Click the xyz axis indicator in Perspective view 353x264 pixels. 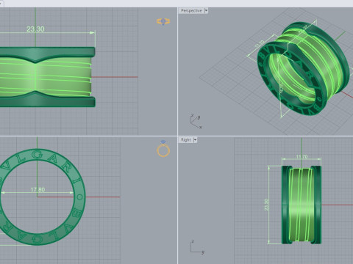tap(196, 121)
